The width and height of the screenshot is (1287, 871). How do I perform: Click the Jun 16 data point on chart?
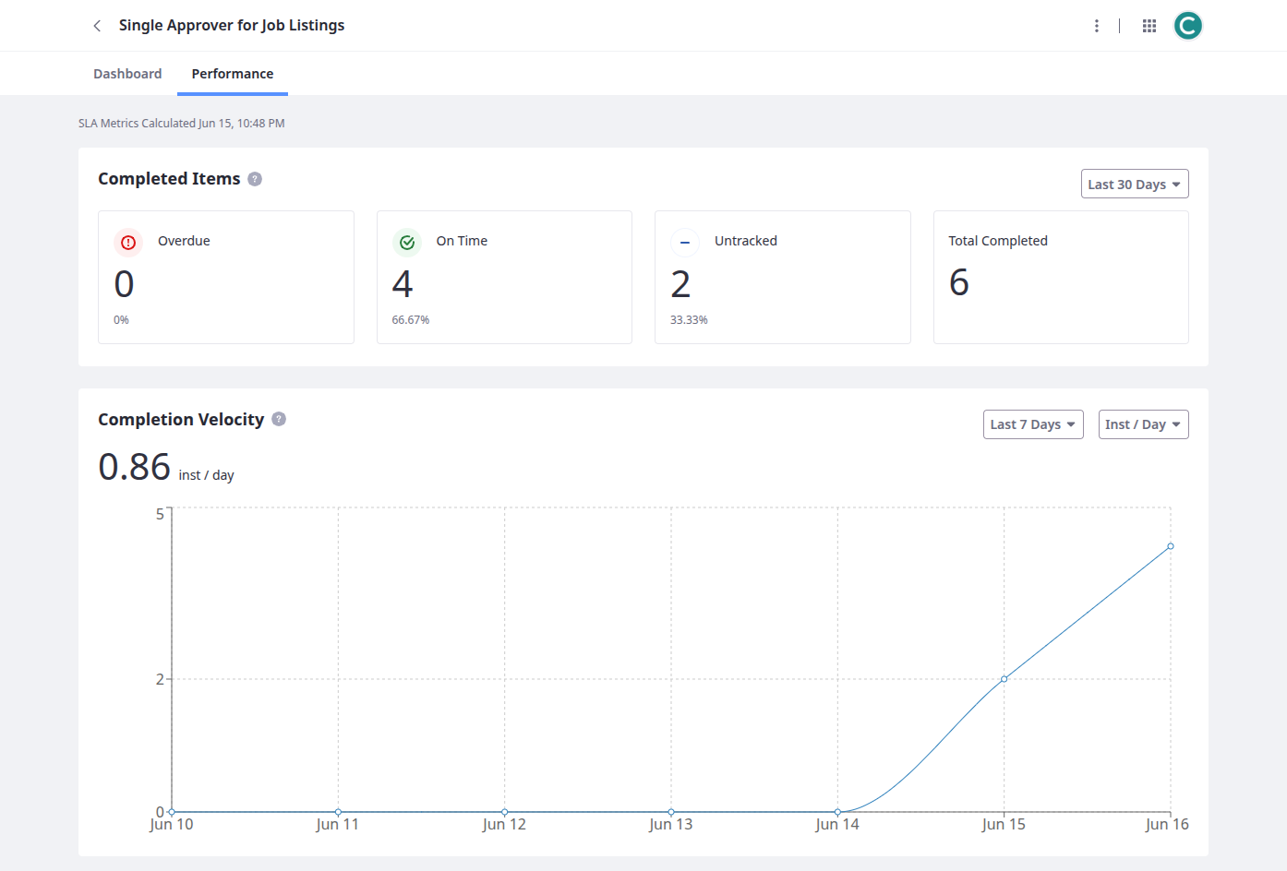click(1171, 546)
